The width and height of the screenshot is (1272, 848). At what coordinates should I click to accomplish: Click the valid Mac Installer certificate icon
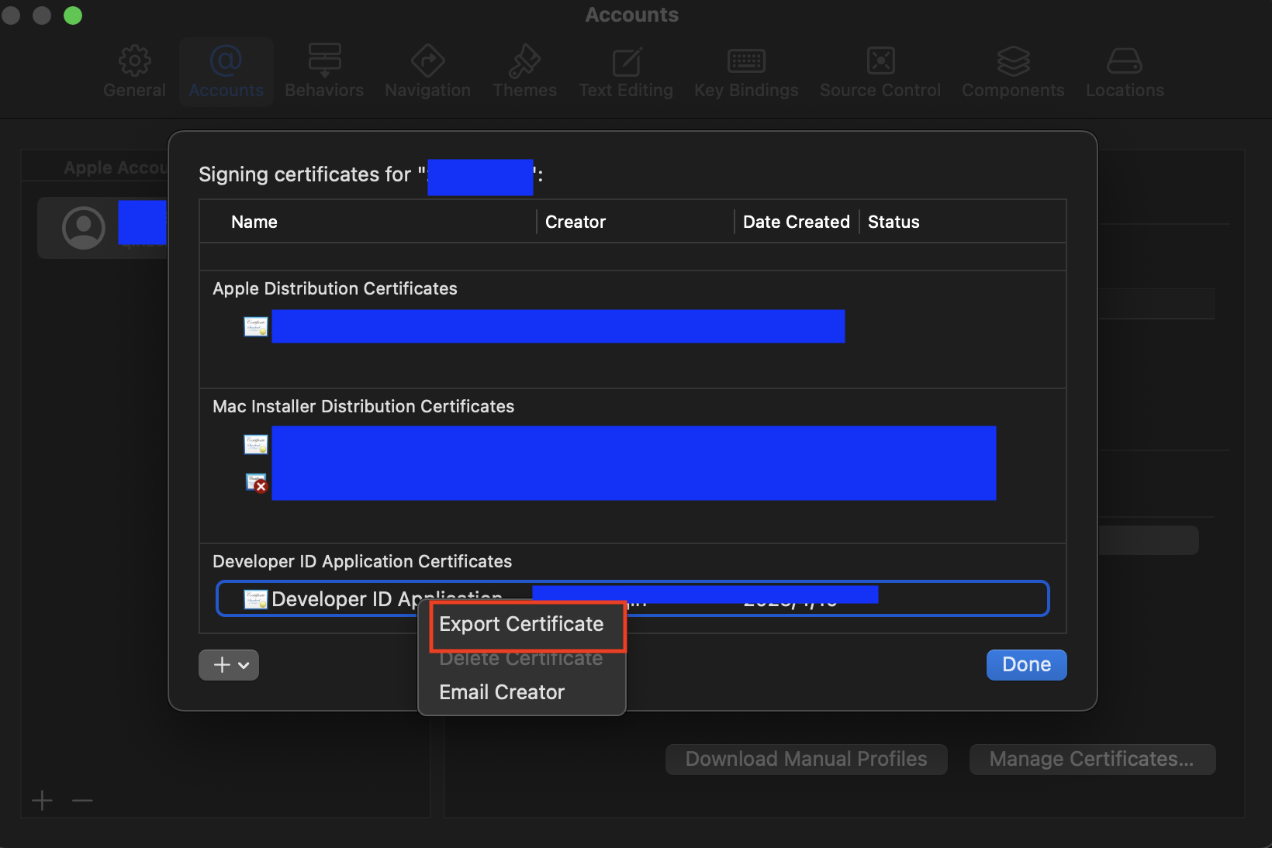click(x=256, y=444)
